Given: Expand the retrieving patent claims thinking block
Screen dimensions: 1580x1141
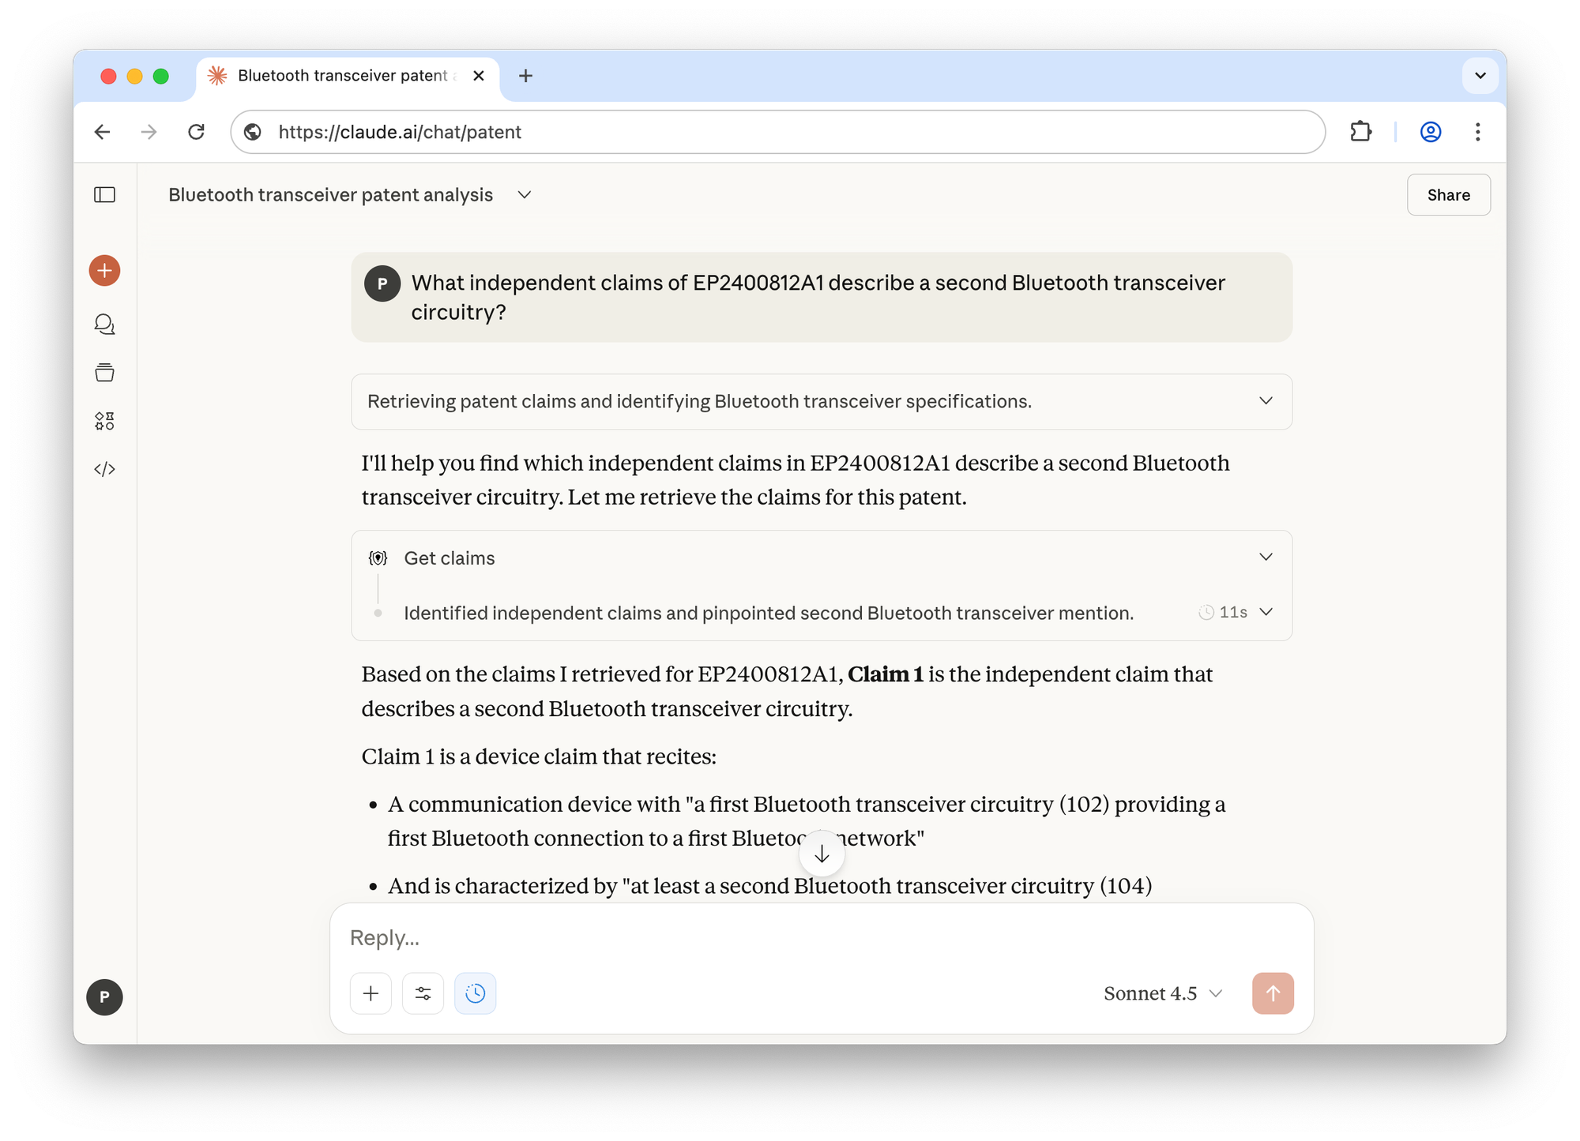Looking at the screenshot, I should click(x=1266, y=401).
